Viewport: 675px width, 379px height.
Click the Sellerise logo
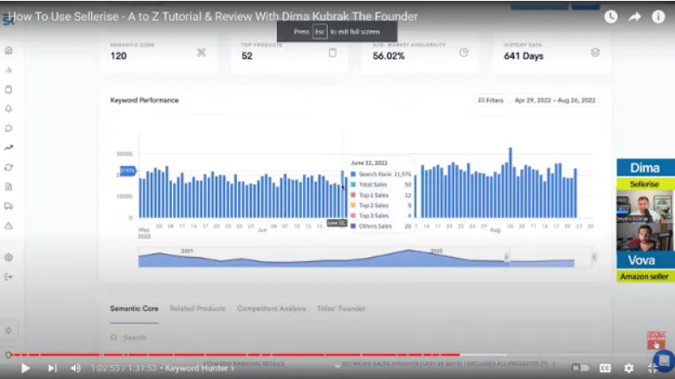(x=8, y=19)
